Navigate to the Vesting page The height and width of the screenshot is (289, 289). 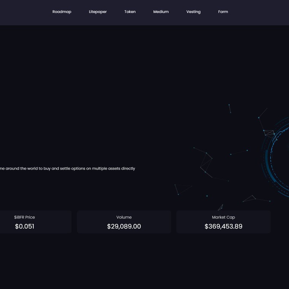tap(193, 12)
